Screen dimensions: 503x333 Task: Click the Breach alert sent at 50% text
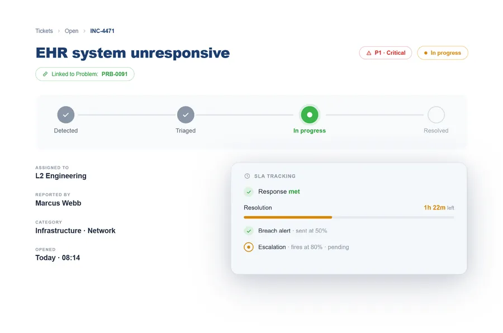pos(292,231)
